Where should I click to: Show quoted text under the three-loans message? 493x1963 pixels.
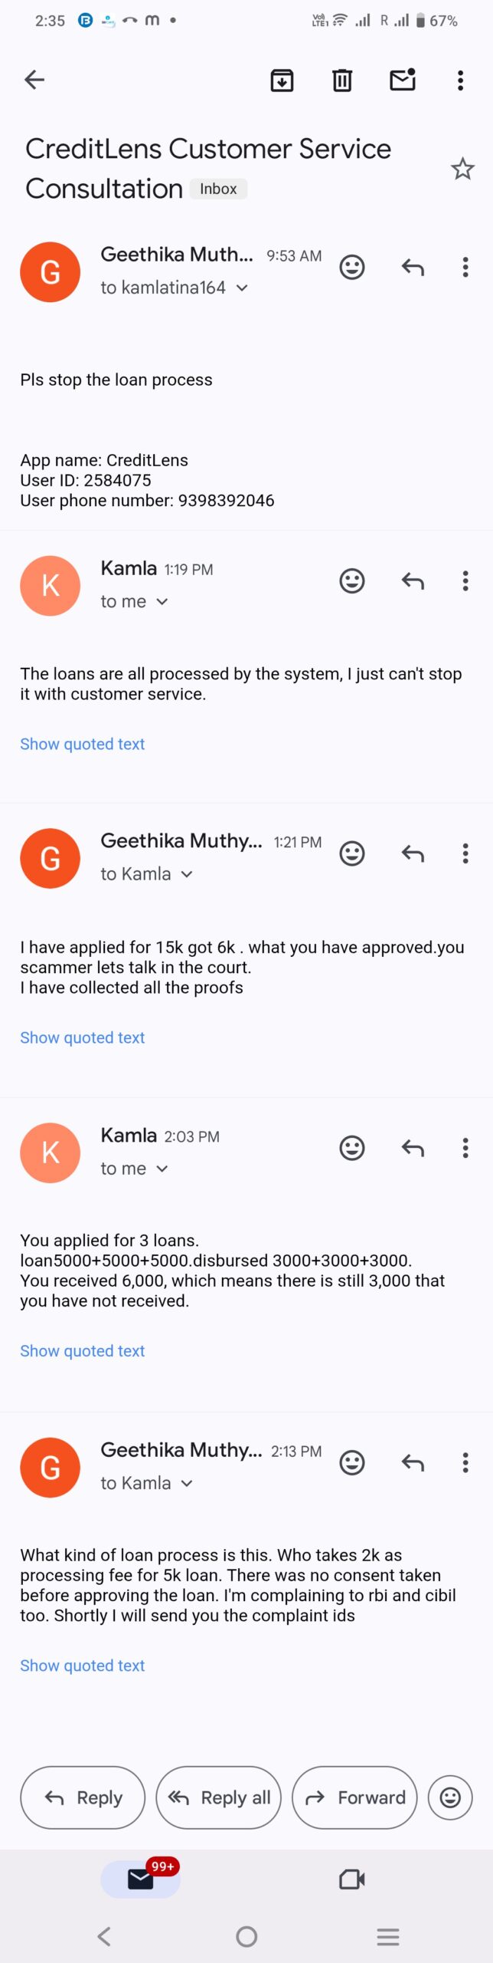tap(82, 1351)
